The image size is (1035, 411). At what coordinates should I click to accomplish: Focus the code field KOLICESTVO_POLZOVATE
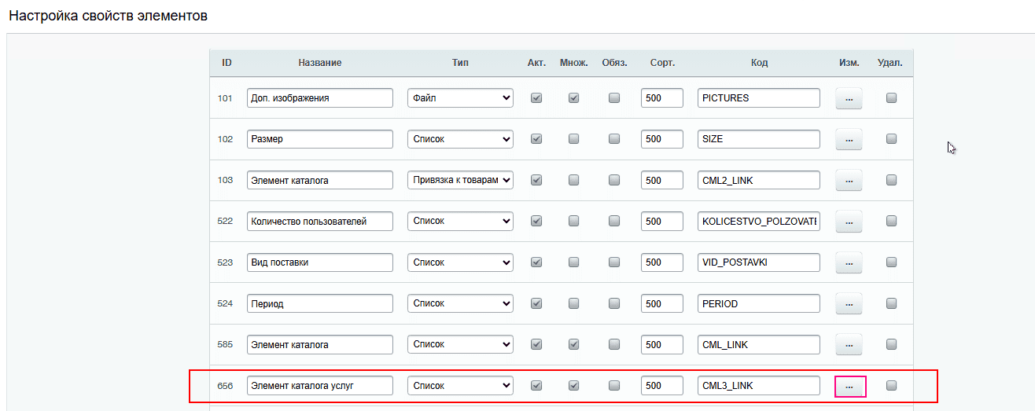758,222
